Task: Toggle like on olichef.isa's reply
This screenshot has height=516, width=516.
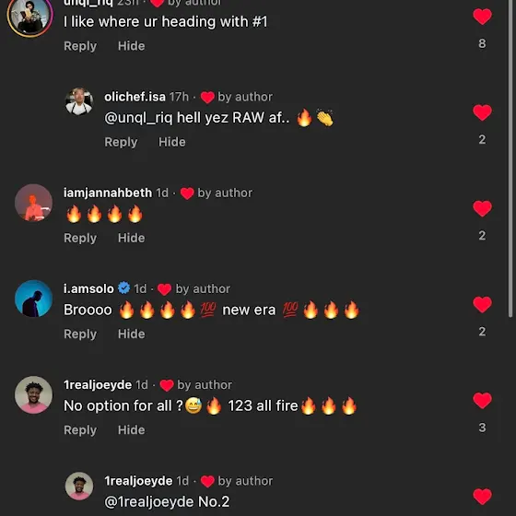Action: (482, 112)
